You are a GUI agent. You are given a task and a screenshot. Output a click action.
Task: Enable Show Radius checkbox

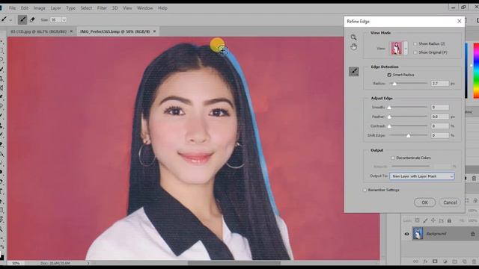click(x=415, y=44)
